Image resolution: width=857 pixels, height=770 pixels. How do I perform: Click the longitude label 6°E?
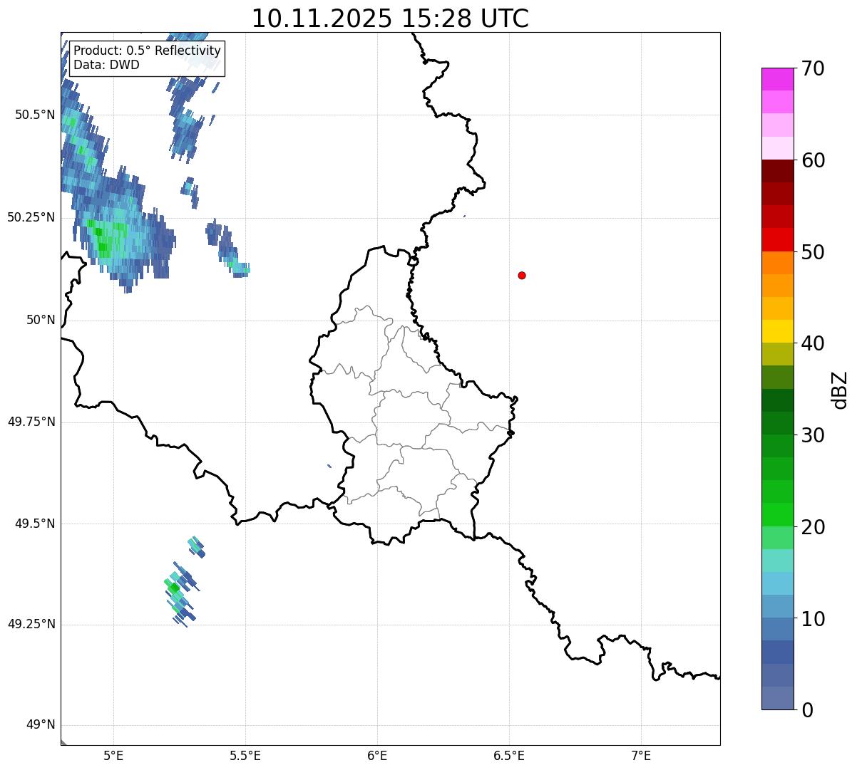377,755
